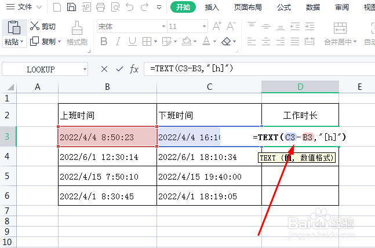Select cell with 2022/6/1 12:30:14
The image size is (375, 248).
(107, 156)
